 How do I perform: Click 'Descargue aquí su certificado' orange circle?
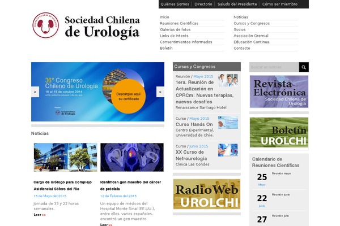point(129,97)
